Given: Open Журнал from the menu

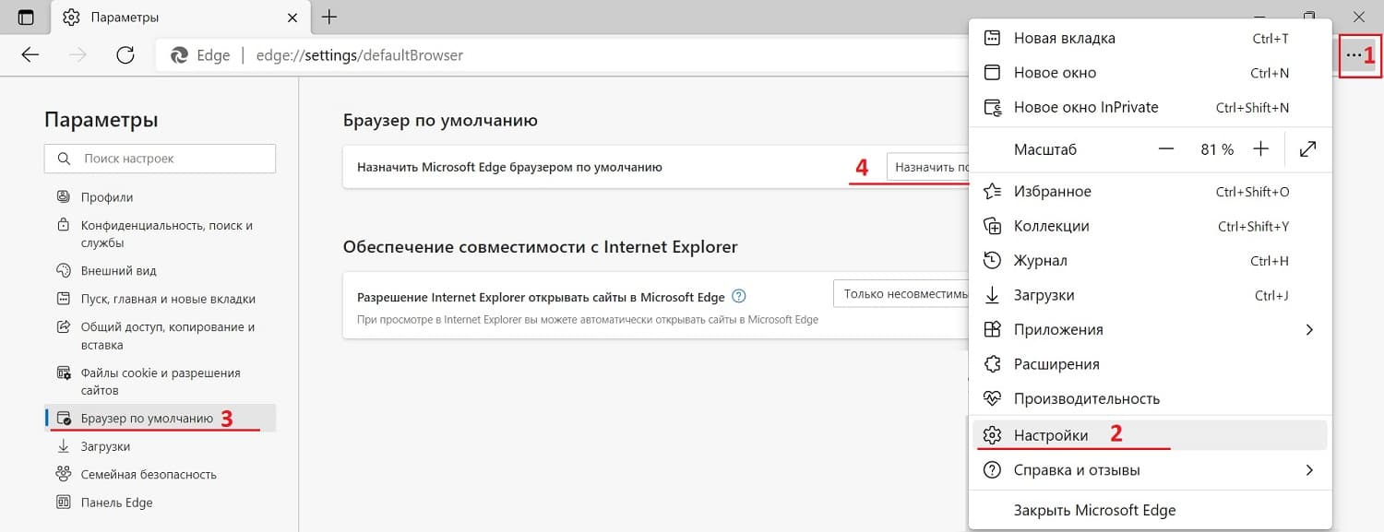Looking at the screenshot, I should [1040, 261].
